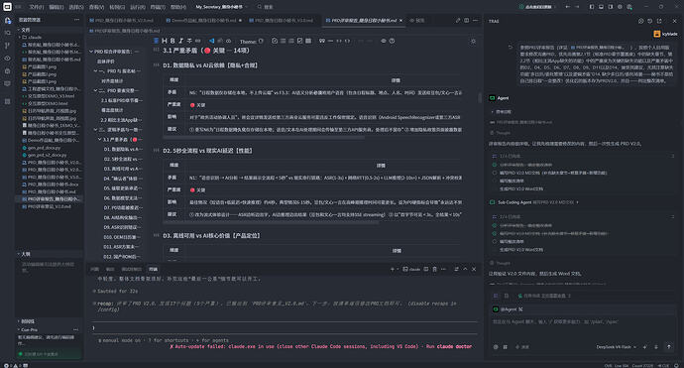Toggle the bottom panel layout icon
684x368 pixels.
pyautogui.click(x=601, y=7)
